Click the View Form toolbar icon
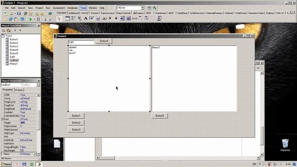 pos(11,19)
